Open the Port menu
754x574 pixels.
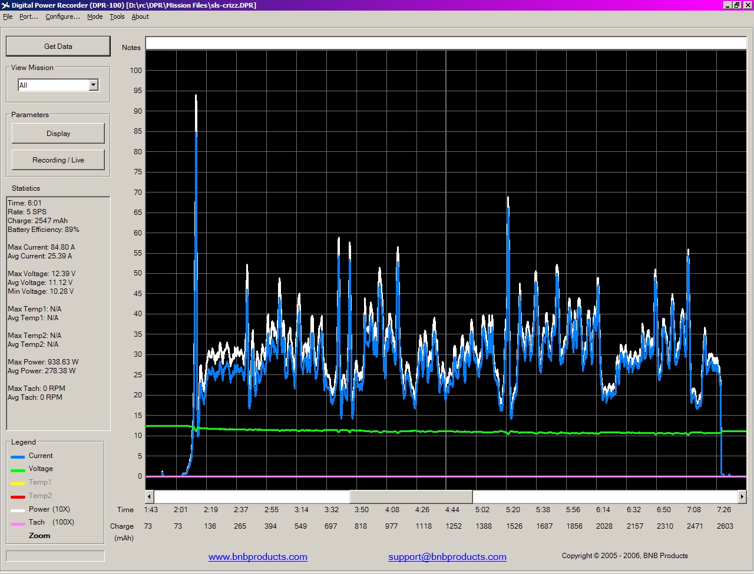tap(28, 16)
